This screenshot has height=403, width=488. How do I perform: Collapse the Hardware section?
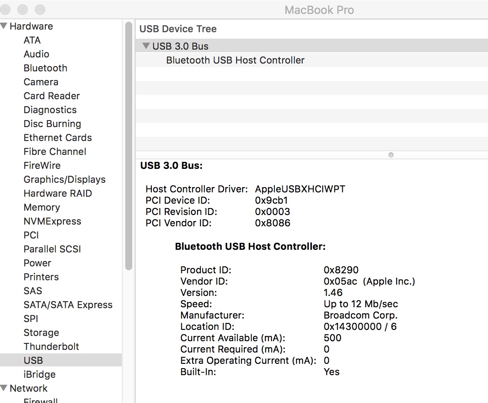pyautogui.click(x=4, y=26)
